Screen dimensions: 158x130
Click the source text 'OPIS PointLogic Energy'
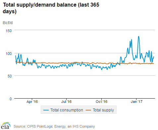pos(46,126)
